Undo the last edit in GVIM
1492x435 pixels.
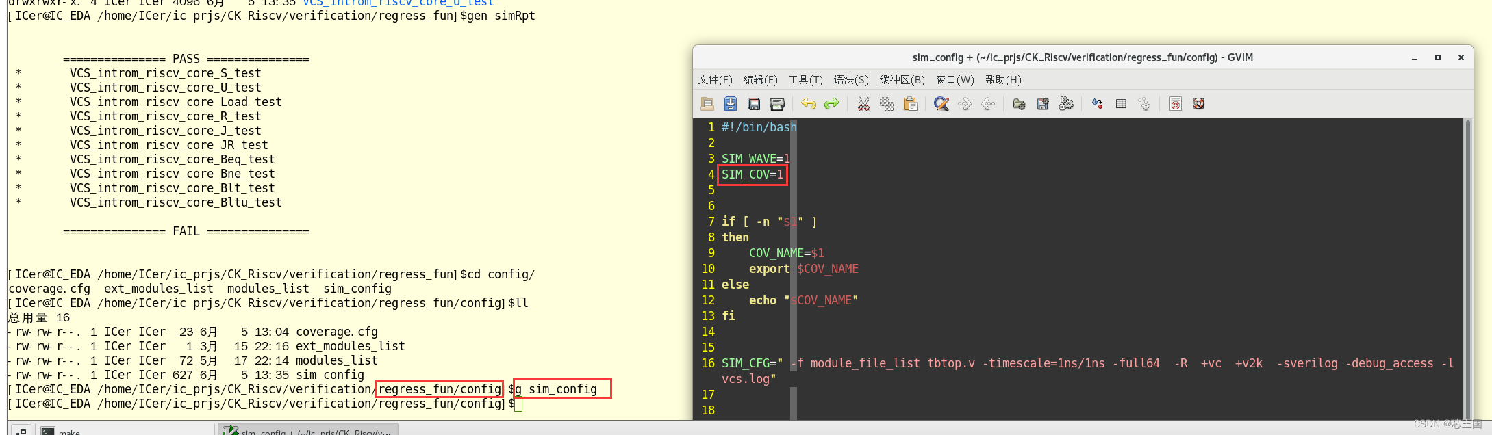tap(809, 104)
